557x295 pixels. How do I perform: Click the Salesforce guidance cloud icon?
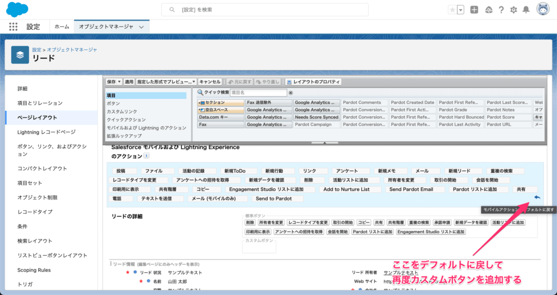coord(489,10)
